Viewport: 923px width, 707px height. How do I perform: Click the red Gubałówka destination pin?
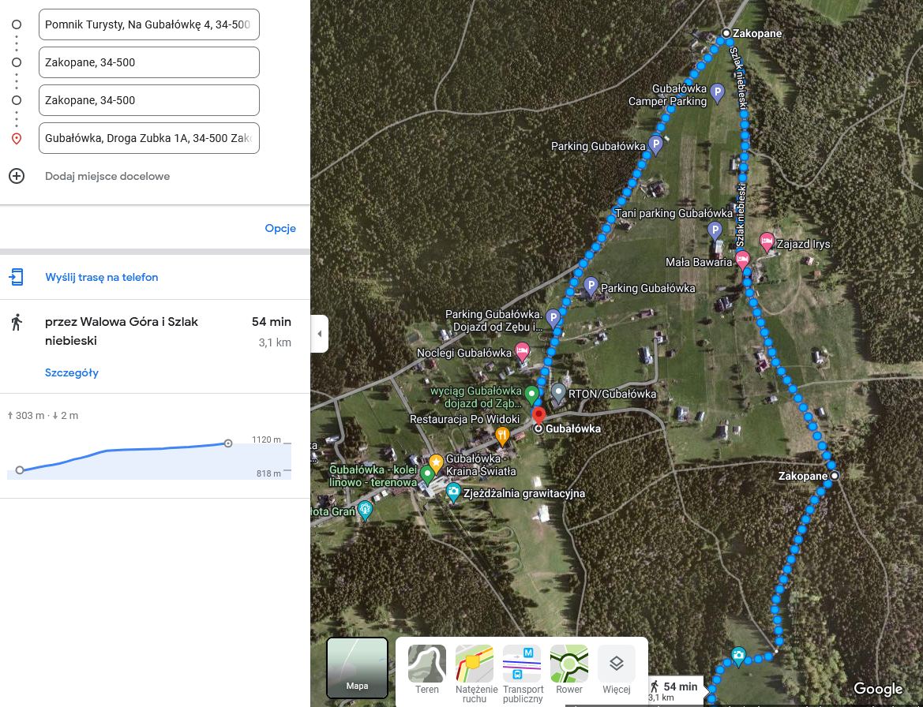coord(538,416)
